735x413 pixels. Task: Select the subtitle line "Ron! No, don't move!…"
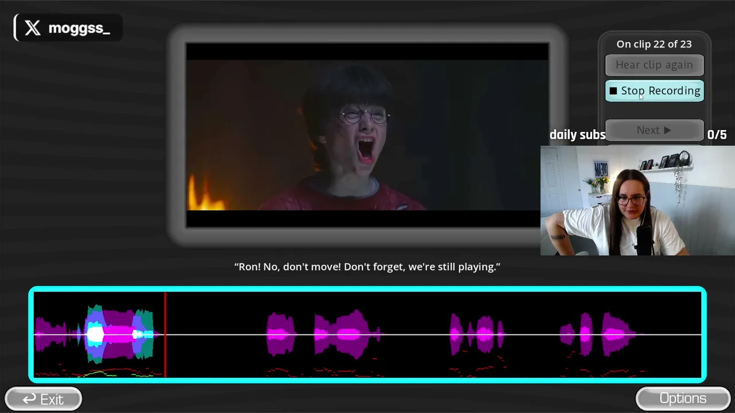367,267
